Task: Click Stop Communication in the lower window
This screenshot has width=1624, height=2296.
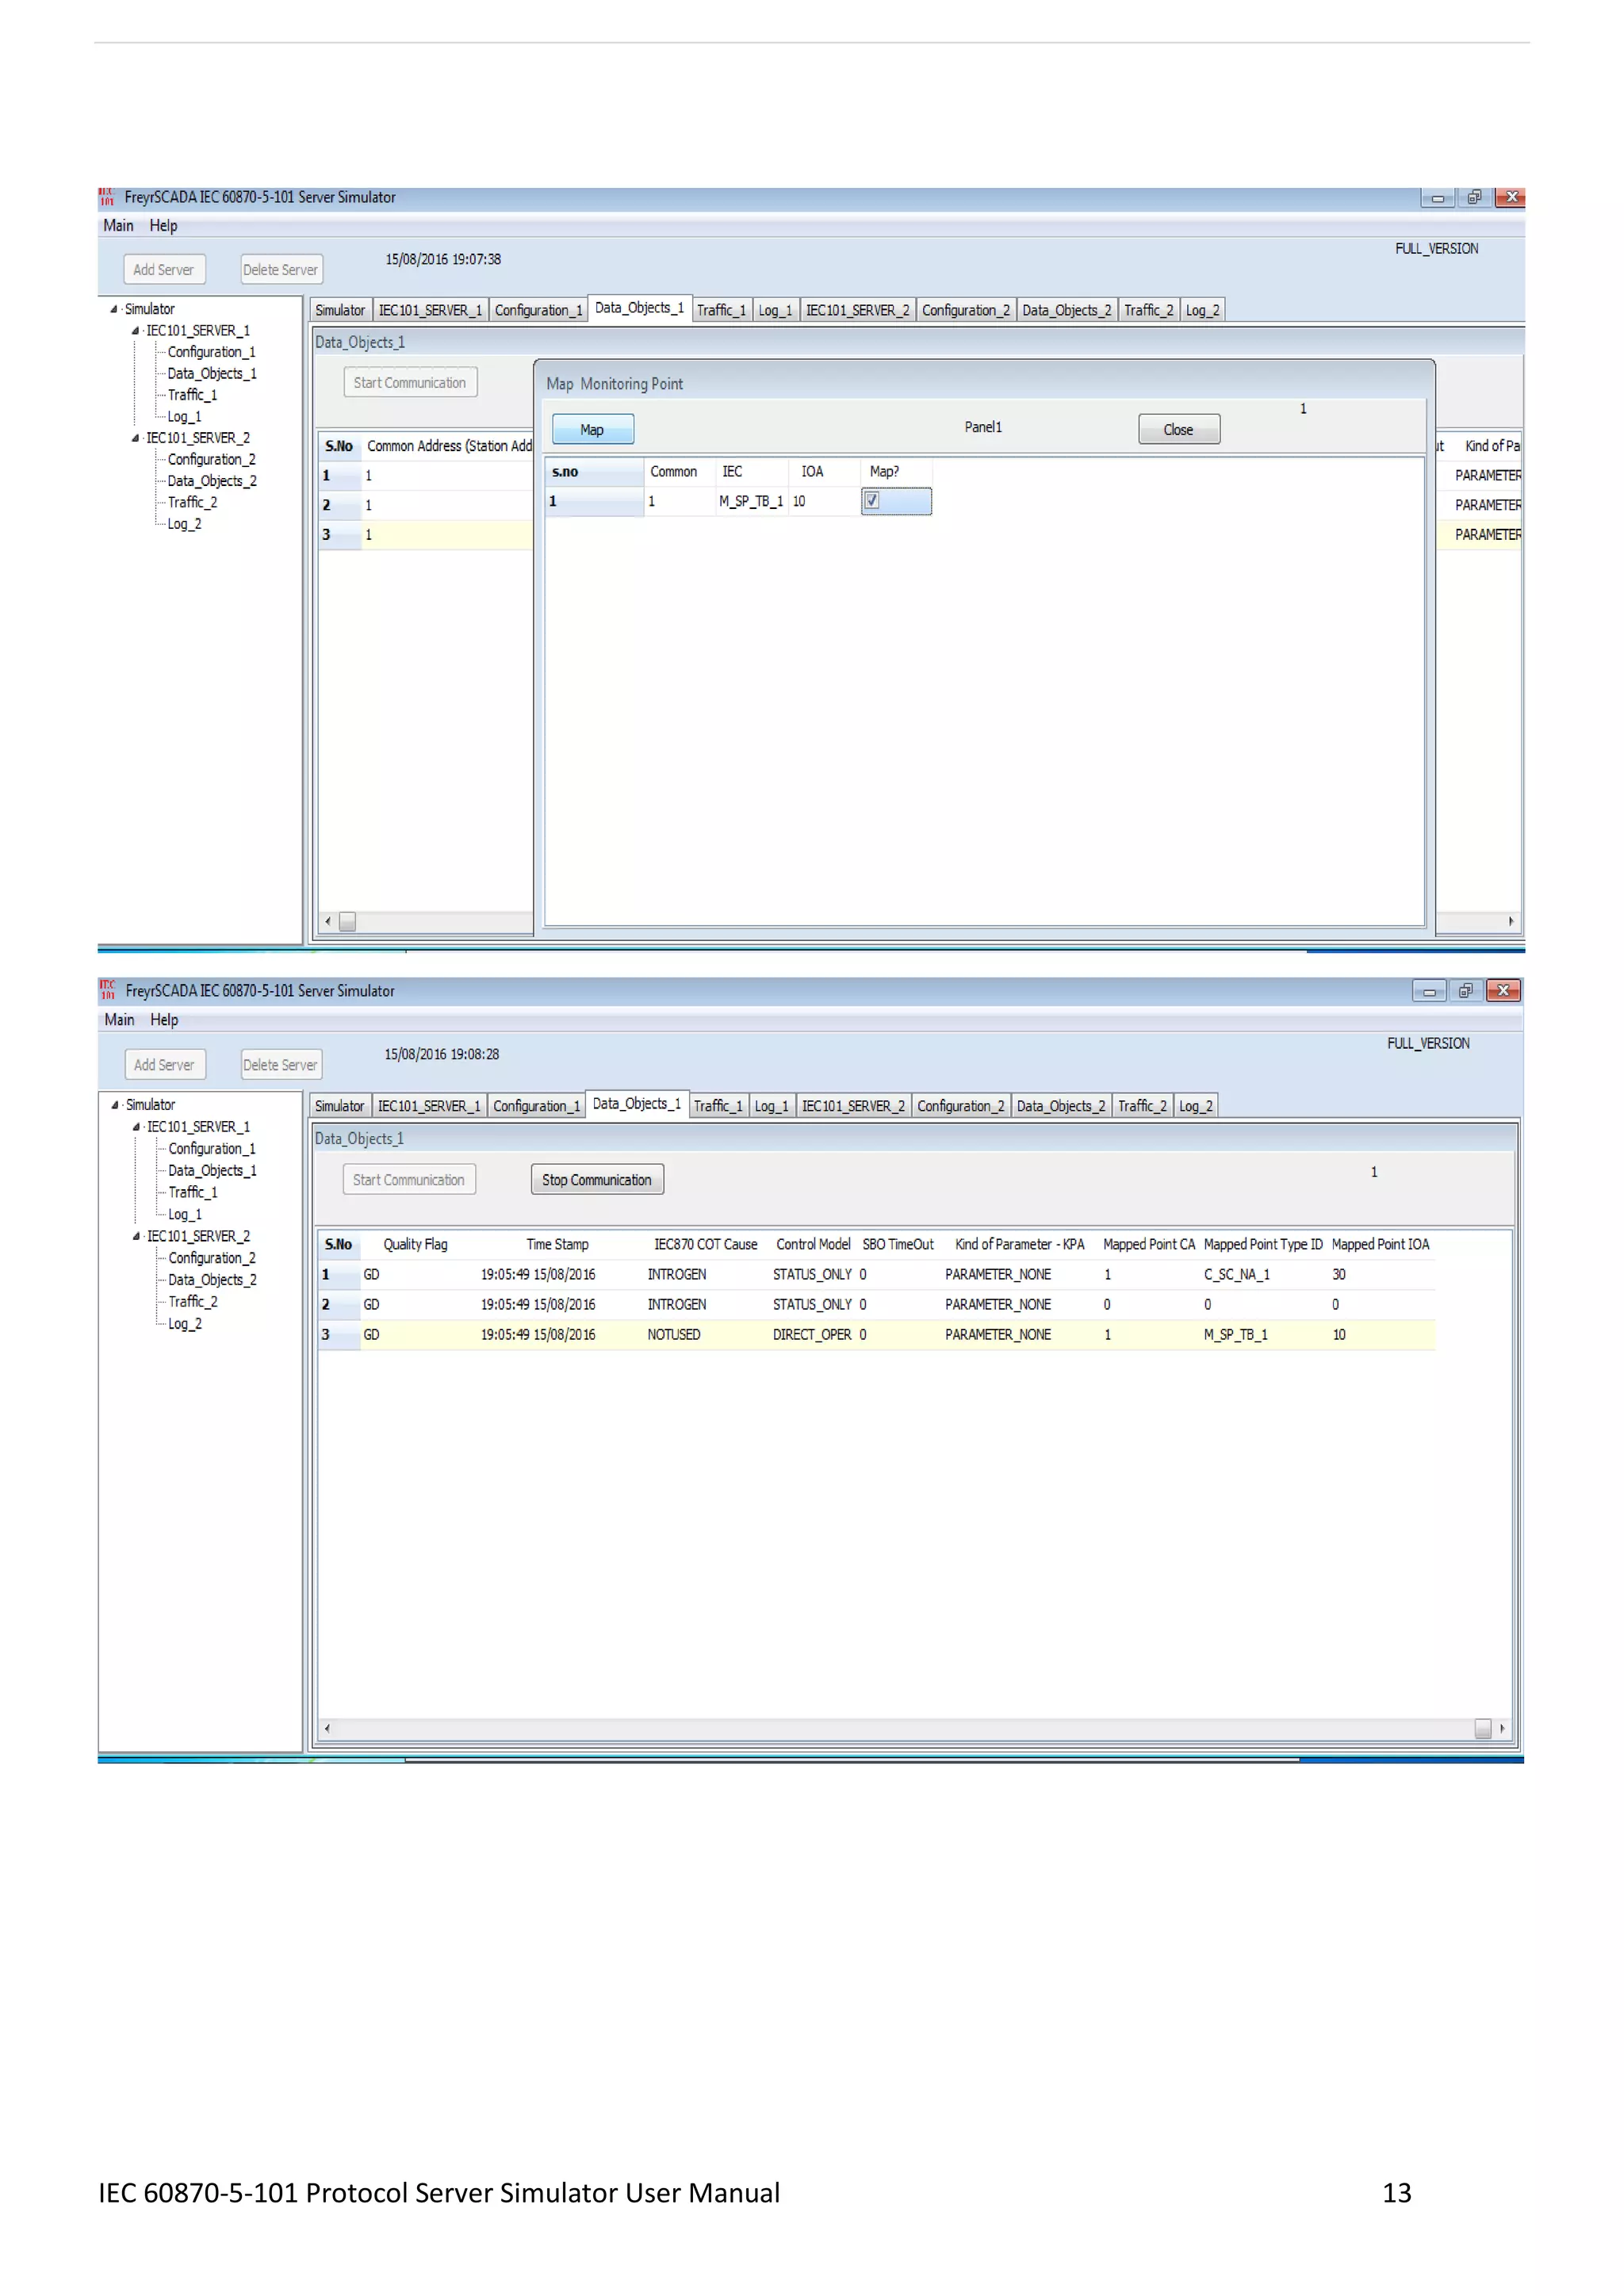Action: pos(597,1180)
